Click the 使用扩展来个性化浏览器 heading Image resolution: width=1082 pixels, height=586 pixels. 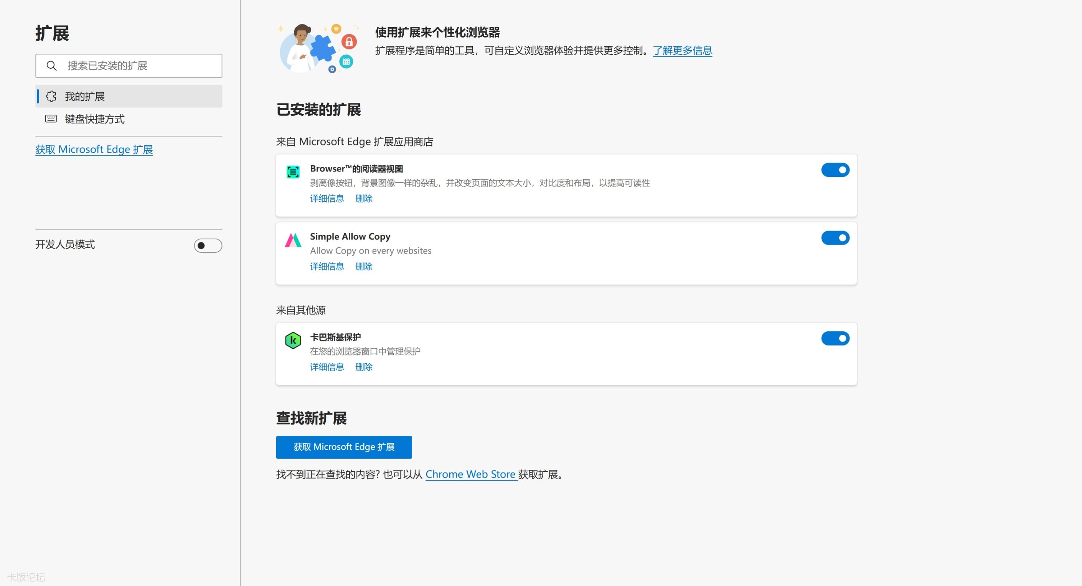coord(437,32)
